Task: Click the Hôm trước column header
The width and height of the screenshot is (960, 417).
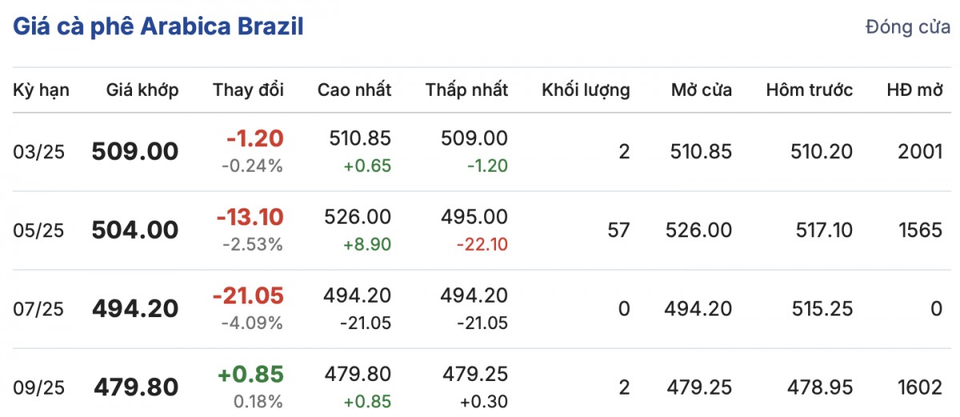Action: (x=809, y=90)
